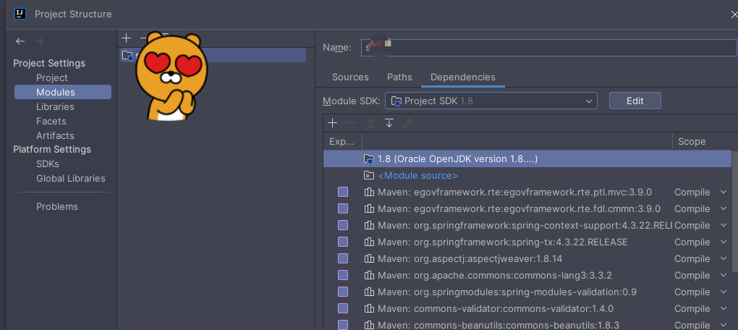
Task: Toggle export checkbox for spring-tx
Action: point(343,242)
